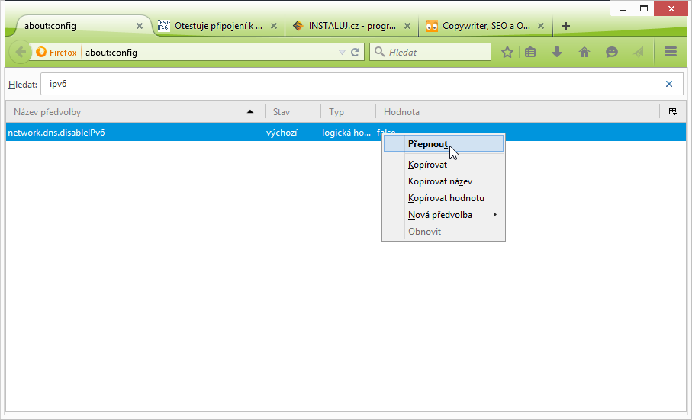Switch to the Copywriter, SEO tab
This screenshot has width=692, height=420.
click(x=485, y=26)
